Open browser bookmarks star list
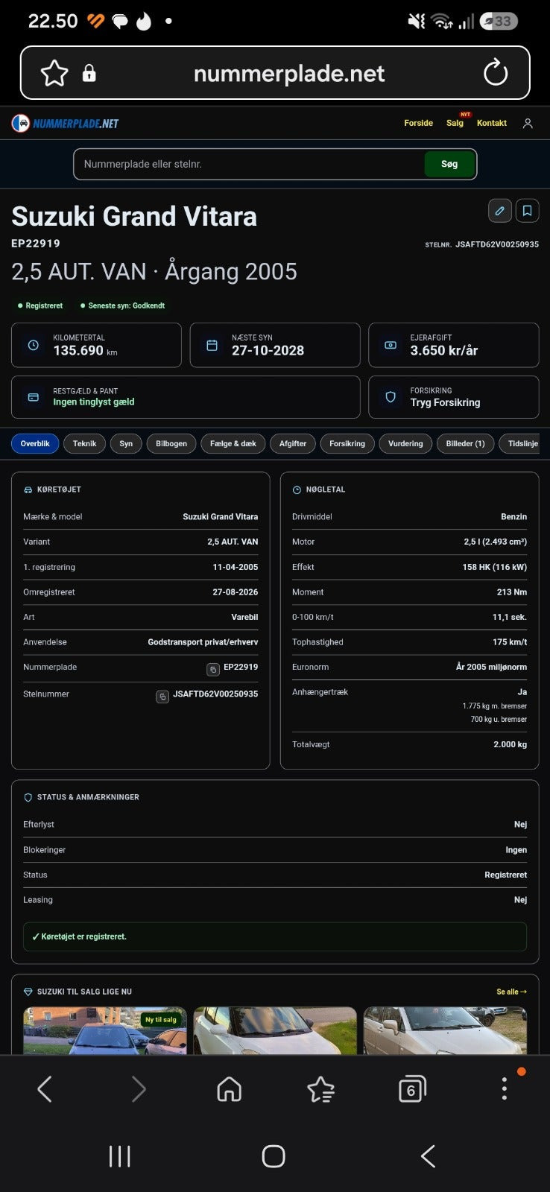The width and height of the screenshot is (550, 1192). click(x=320, y=1089)
